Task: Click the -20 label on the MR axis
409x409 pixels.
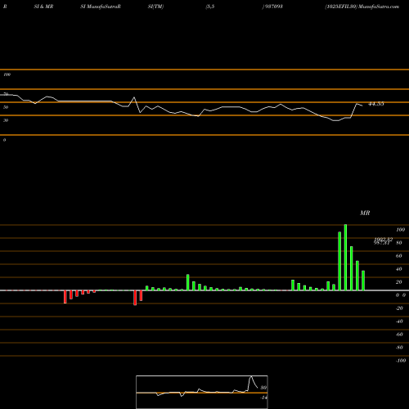Action: pyautogui.click(x=399, y=308)
